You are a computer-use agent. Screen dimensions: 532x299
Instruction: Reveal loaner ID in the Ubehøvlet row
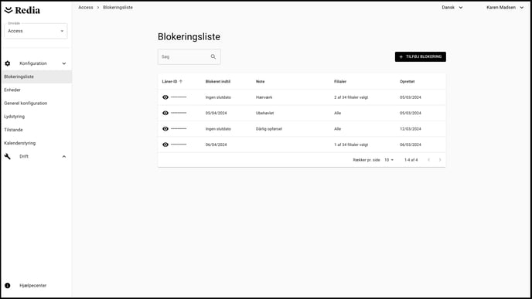coord(165,113)
